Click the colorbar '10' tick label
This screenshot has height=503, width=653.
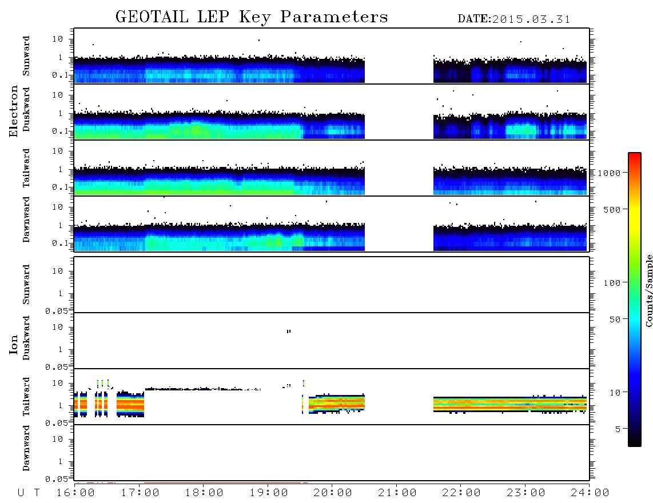(x=615, y=393)
